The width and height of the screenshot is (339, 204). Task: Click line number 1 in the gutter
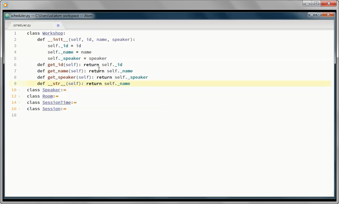15,33
